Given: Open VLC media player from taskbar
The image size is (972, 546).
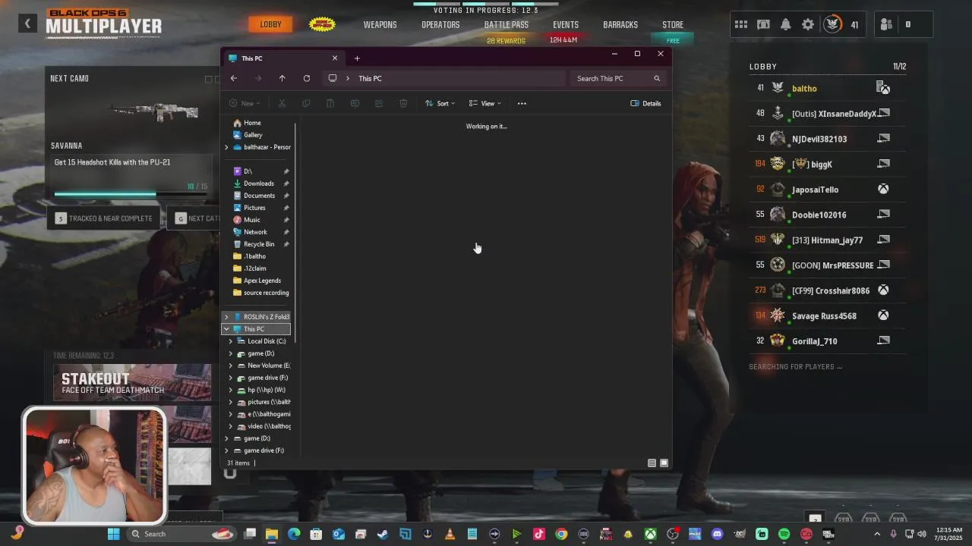Looking at the screenshot, I should pyautogui.click(x=450, y=534).
